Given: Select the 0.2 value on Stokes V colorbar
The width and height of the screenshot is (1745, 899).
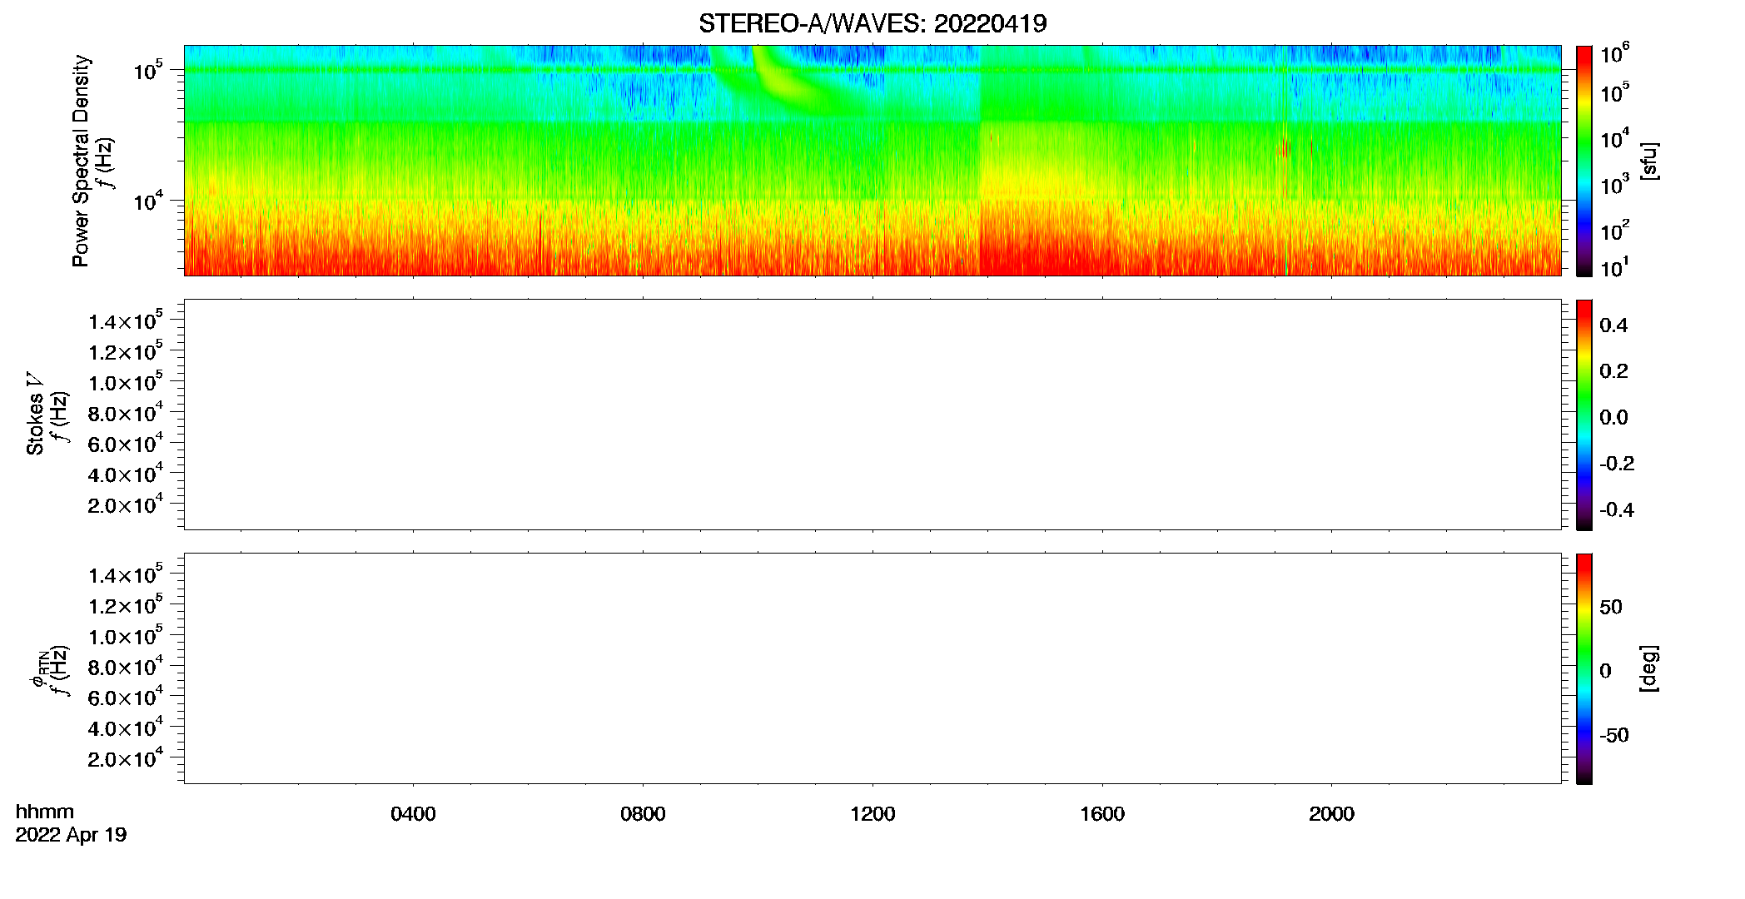Looking at the screenshot, I should pos(1613,371).
